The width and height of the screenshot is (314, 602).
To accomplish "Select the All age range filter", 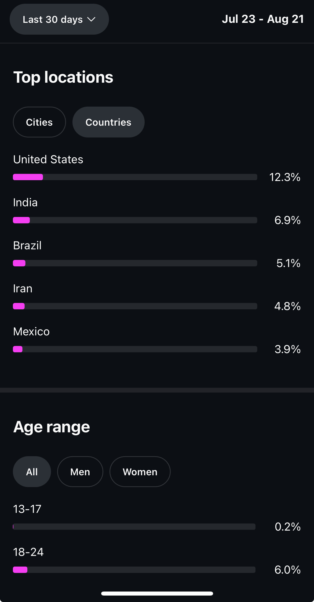I will tap(32, 472).
